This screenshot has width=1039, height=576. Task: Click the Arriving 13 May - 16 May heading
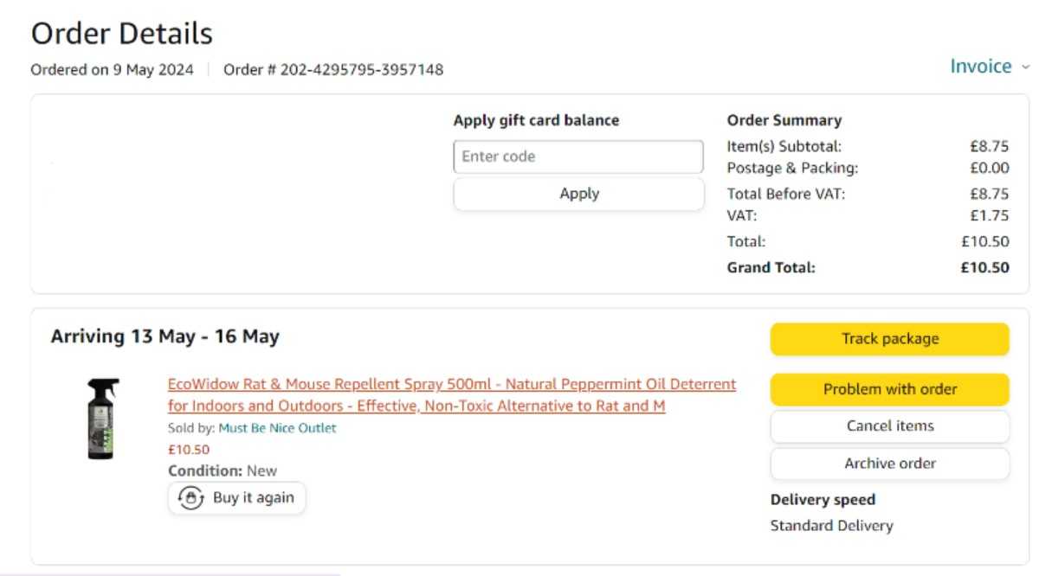click(x=165, y=336)
